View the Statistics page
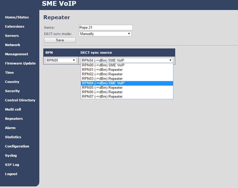238x188 pixels. tap(13, 137)
